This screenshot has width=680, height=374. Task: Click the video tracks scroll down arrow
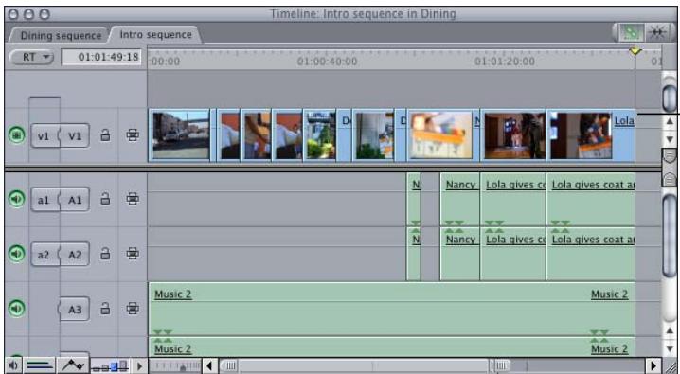670,139
